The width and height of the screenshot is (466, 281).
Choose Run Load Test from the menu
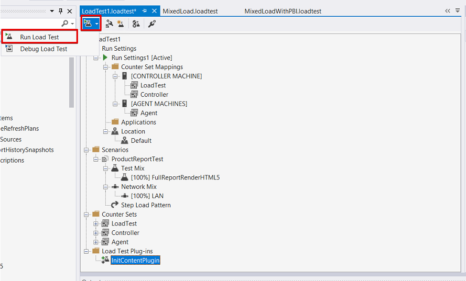tap(39, 37)
